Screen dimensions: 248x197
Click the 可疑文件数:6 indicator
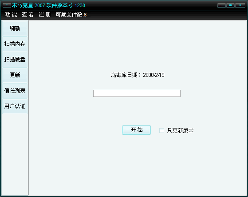pyautogui.click(x=71, y=15)
